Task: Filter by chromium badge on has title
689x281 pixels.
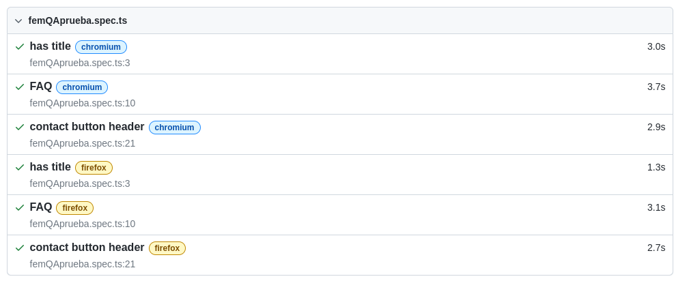Action: 101,47
